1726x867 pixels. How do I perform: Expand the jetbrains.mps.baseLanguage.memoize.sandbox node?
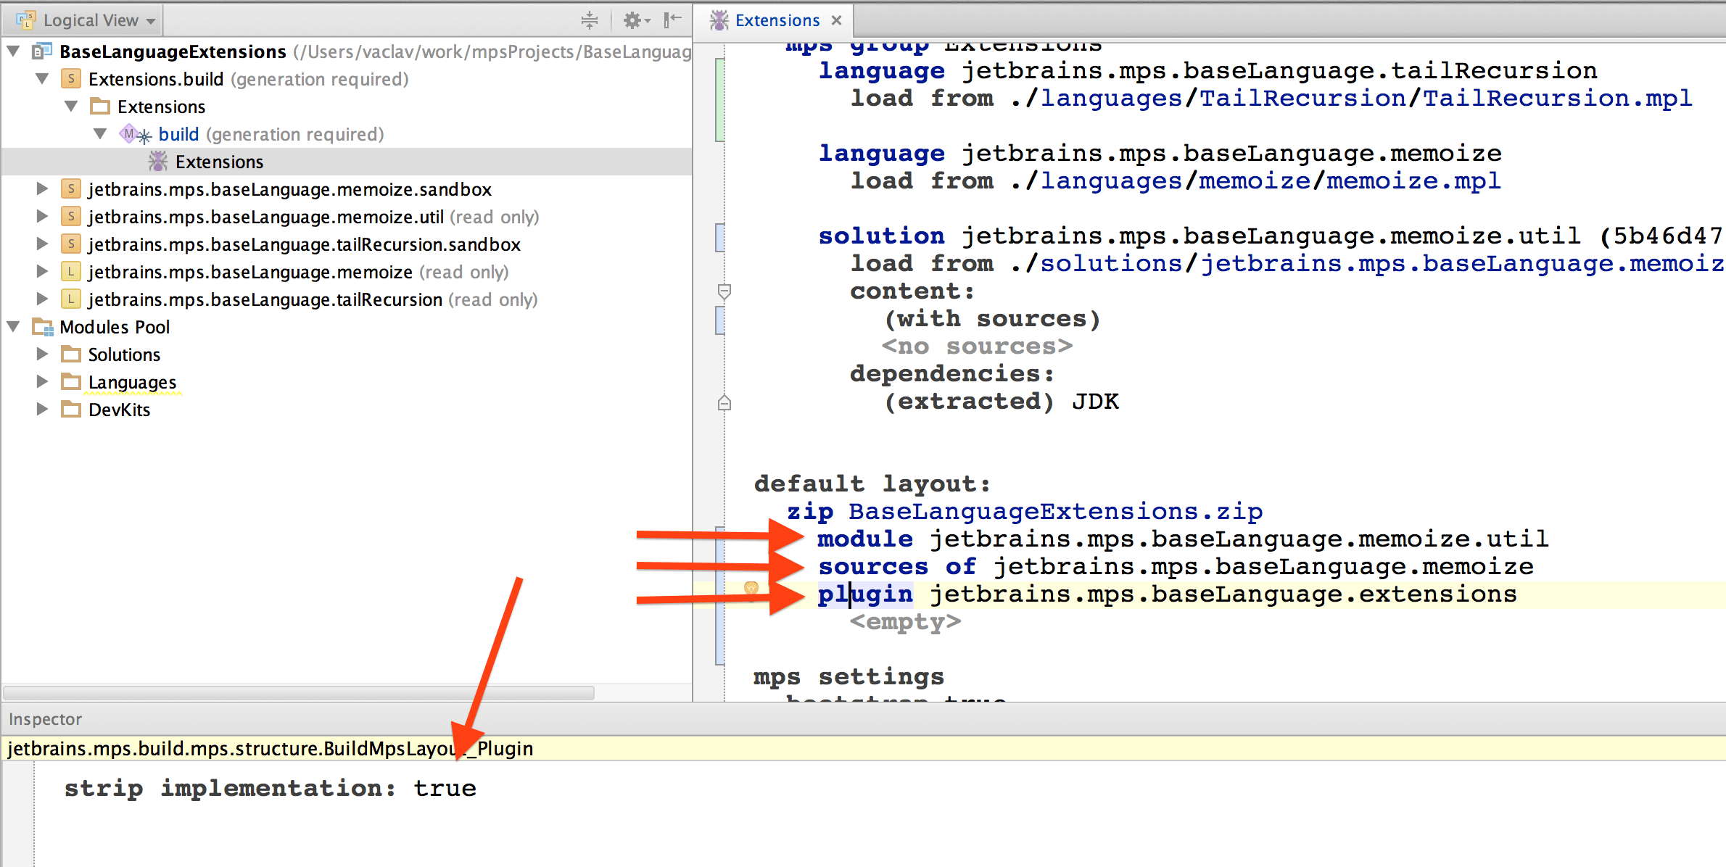(x=42, y=189)
